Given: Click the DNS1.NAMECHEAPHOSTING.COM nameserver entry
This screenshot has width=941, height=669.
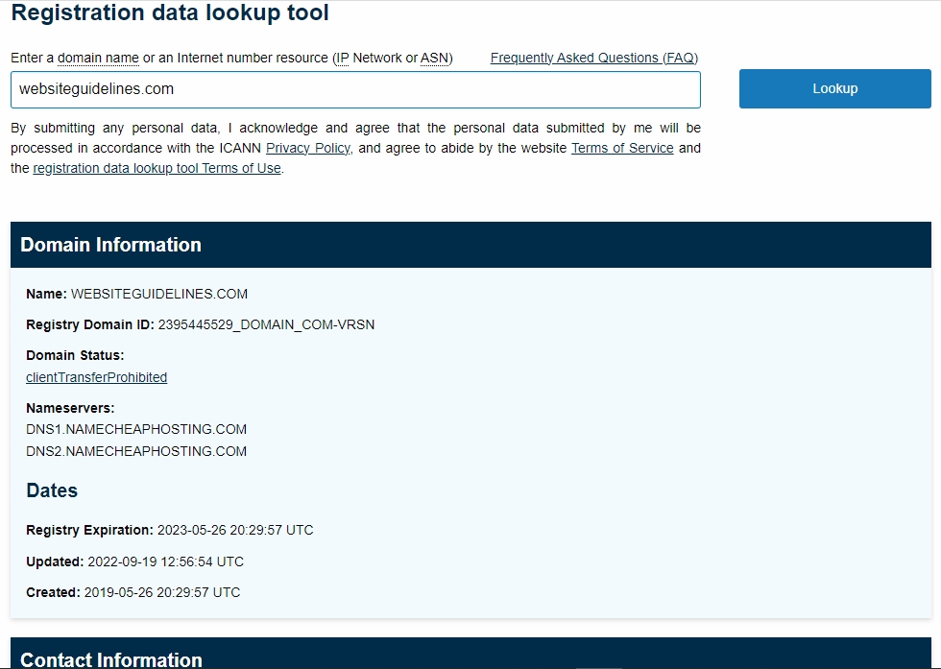Looking at the screenshot, I should (x=136, y=429).
